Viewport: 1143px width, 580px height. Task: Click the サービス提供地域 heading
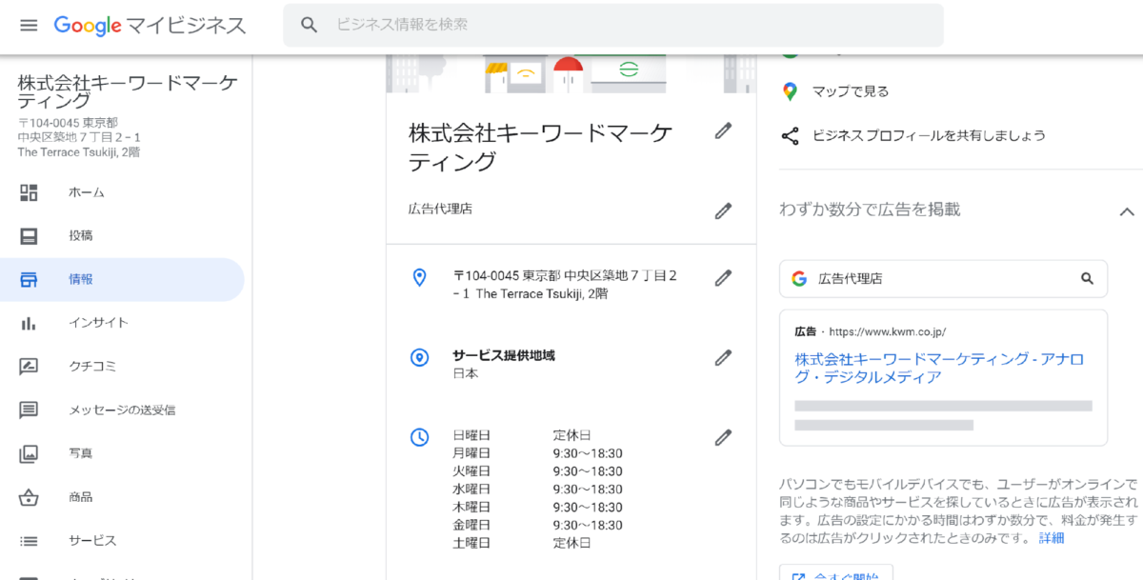tap(504, 355)
